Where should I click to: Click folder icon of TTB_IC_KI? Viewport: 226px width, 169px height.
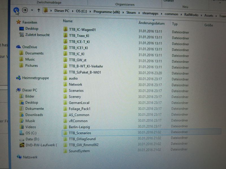coord(65,54)
